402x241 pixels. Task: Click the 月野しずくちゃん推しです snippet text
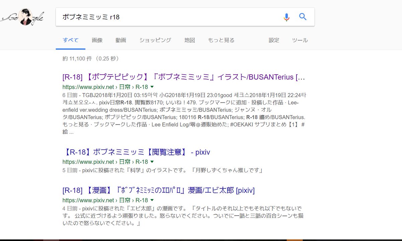227,171
